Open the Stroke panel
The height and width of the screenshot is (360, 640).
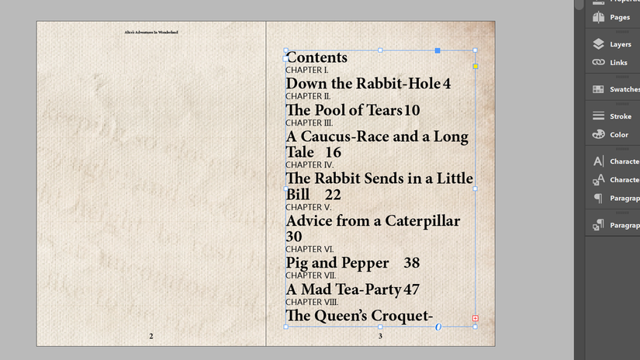point(612,116)
